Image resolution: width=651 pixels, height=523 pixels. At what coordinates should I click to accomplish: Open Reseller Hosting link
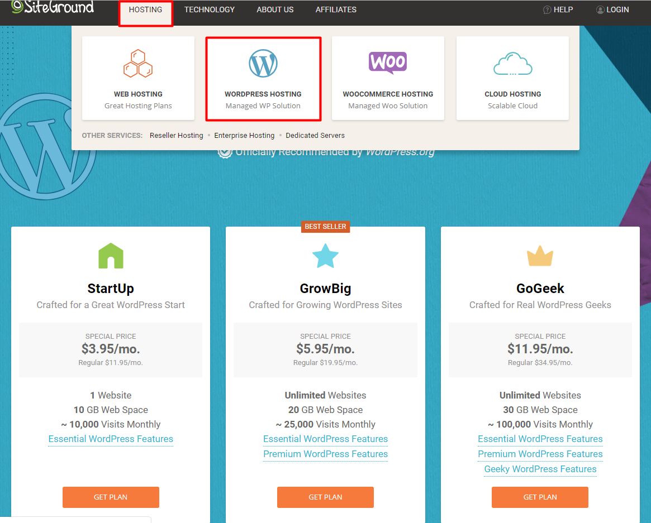coord(177,135)
